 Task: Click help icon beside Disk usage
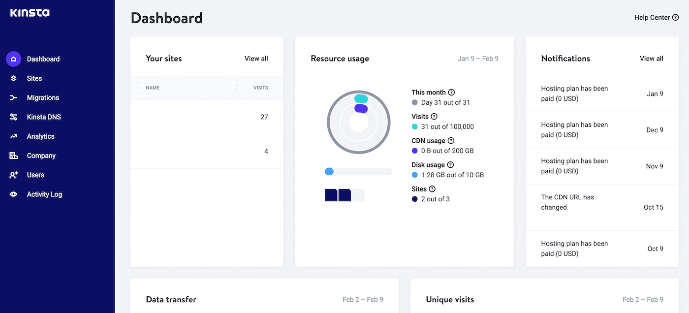(450, 165)
